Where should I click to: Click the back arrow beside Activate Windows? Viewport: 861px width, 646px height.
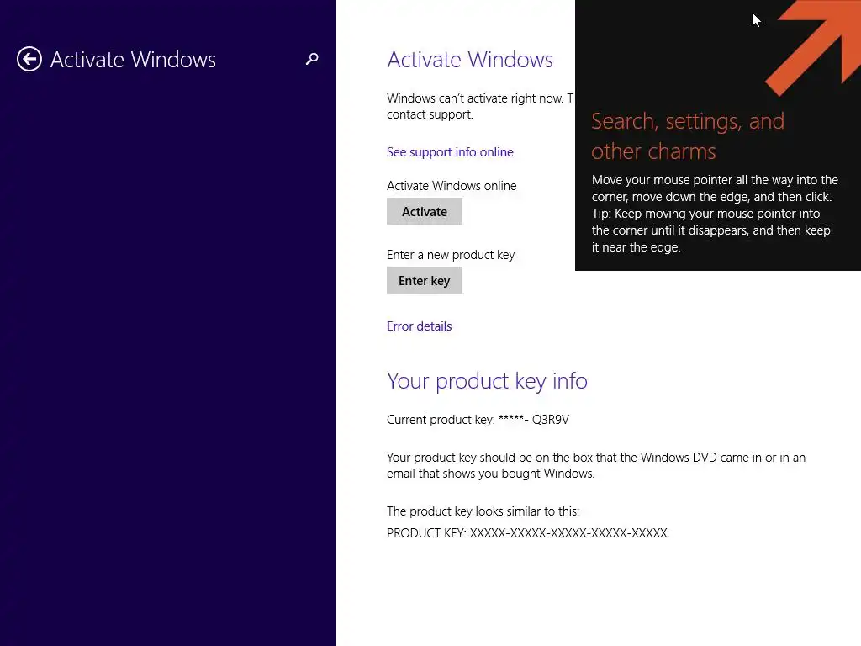29,59
